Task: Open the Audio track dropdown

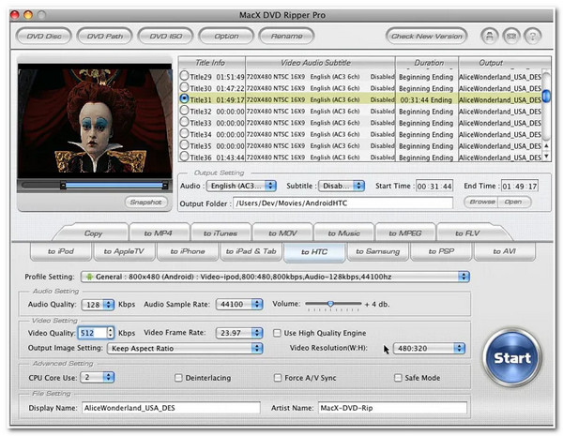Action: coord(241,186)
